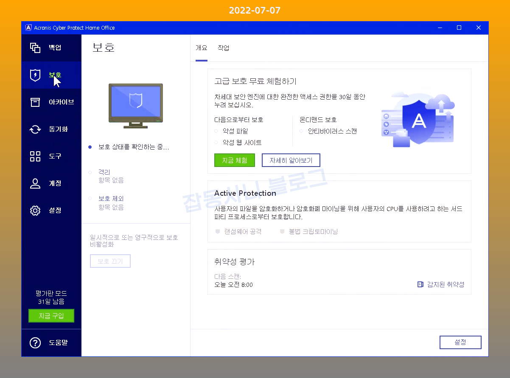
Task: Click the 랜섬웨어 공격 label
Action: click(x=243, y=232)
